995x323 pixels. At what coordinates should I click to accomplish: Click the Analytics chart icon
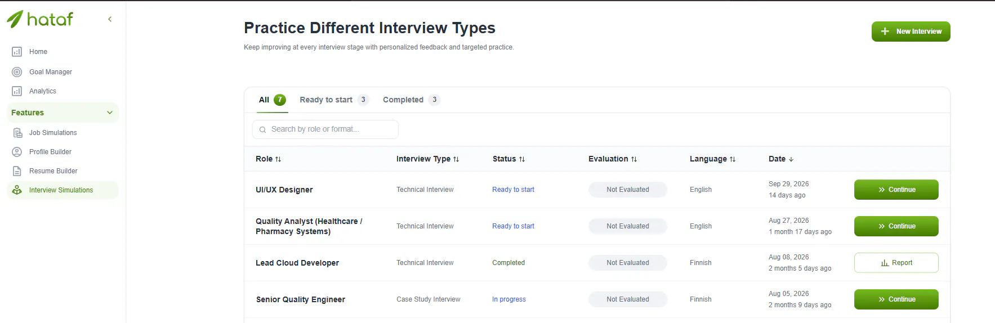coord(17,91)
